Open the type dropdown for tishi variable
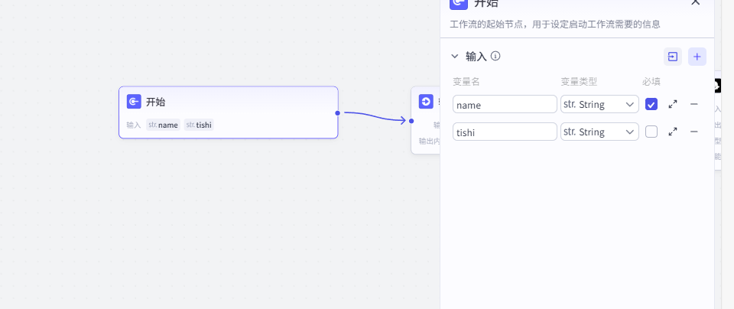The height and width of the screenshot is (309, 734). tap(599, 132)
